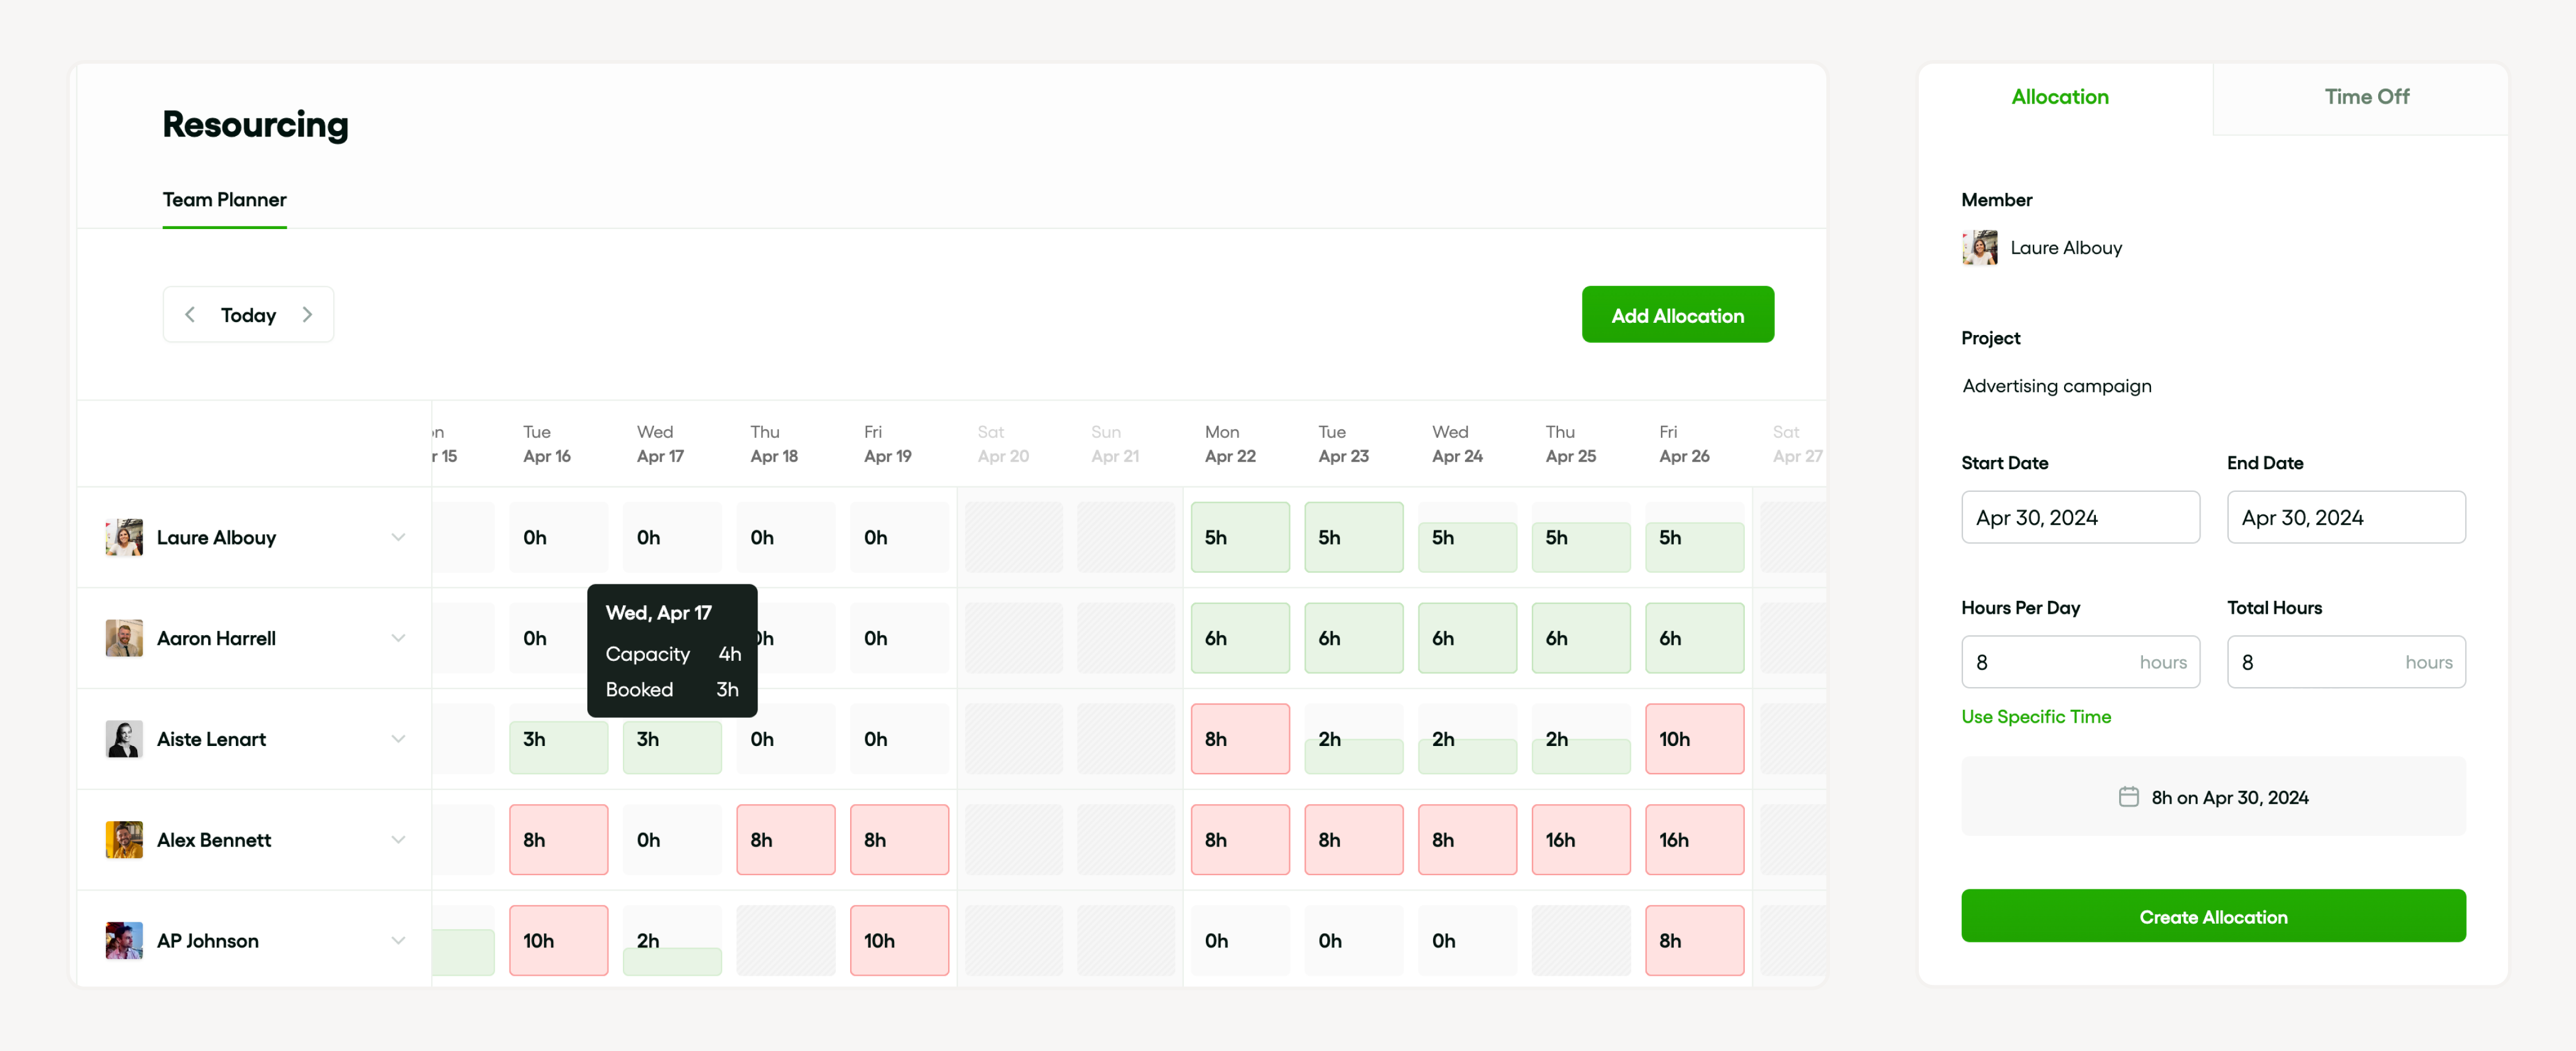This screenshot has height=1051, width=2576.
Task: Expand Alex Bennett's row chevron
Action: (x=398, y=840)
